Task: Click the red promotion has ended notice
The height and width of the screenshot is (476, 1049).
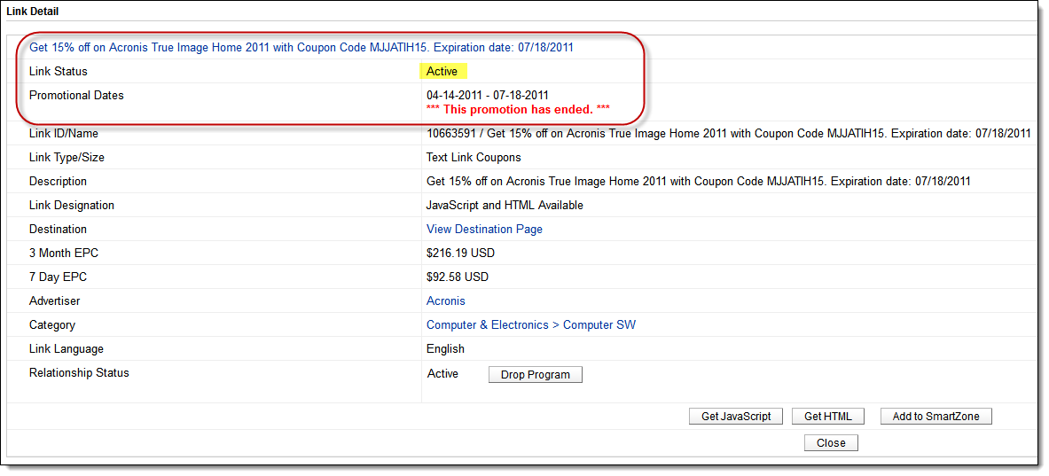Action: coord(518,109)
